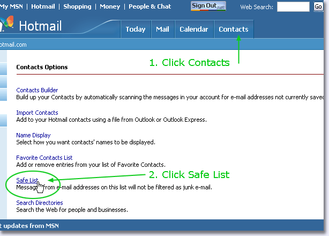Switch to the Contacts tab
329x236 pixels.
pyautogui.click(x=234, y=29)
